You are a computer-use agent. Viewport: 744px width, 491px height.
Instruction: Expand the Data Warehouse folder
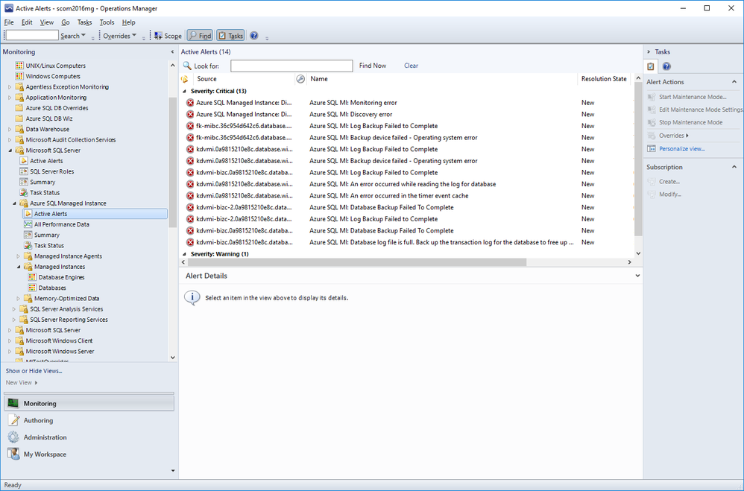click(10, 129)
